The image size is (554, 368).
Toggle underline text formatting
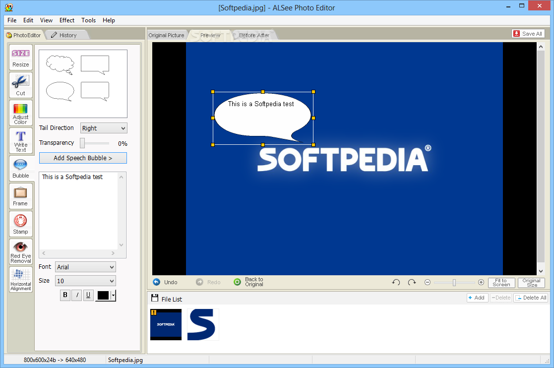click(x=88, y=295)
